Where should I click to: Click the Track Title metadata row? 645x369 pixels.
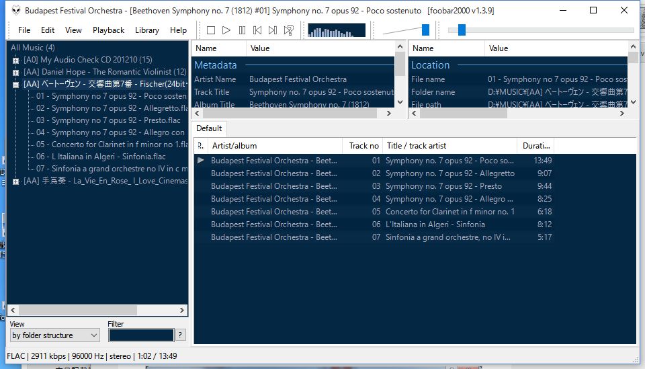[x=294, y=91]
